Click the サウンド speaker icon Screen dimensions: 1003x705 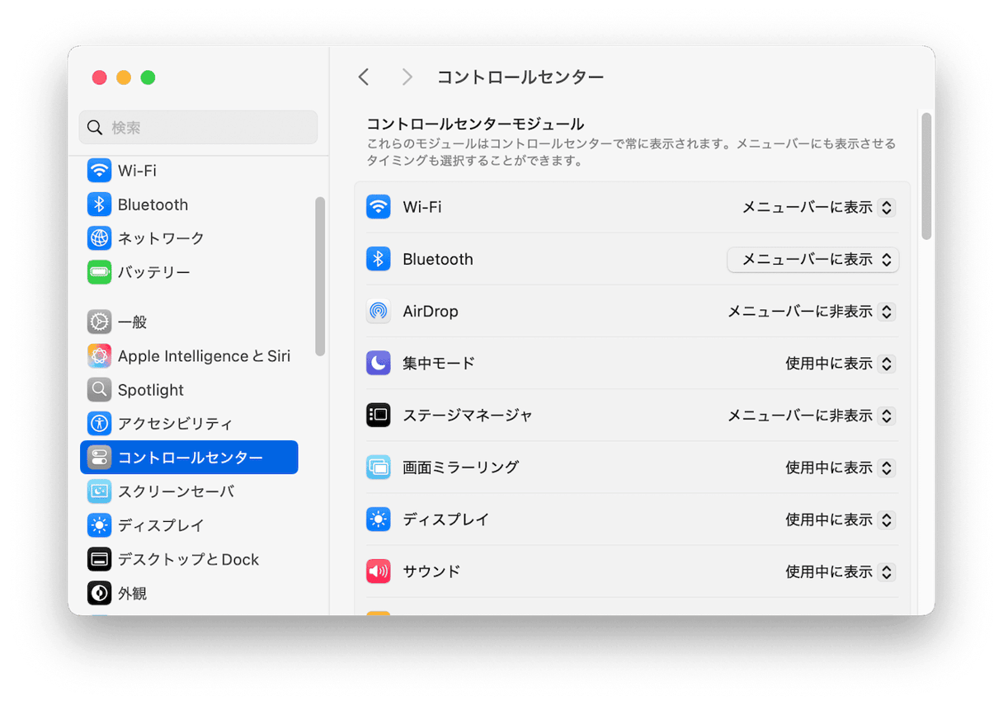coord(378,571)
